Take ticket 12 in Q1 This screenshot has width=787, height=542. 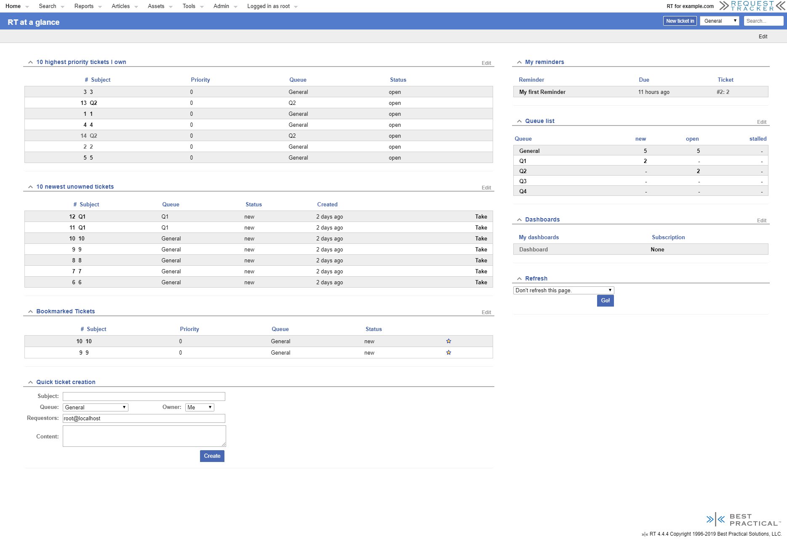point(481,216)
